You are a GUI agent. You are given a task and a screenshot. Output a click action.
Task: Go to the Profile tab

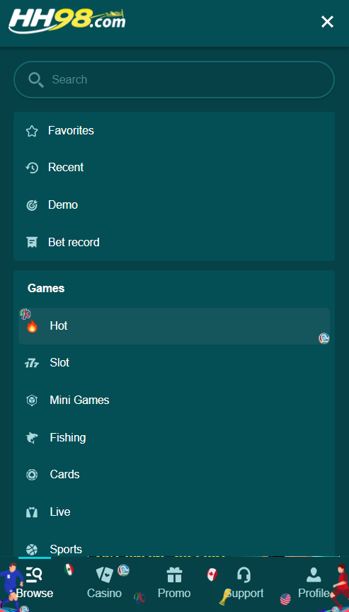pos(314,583)
